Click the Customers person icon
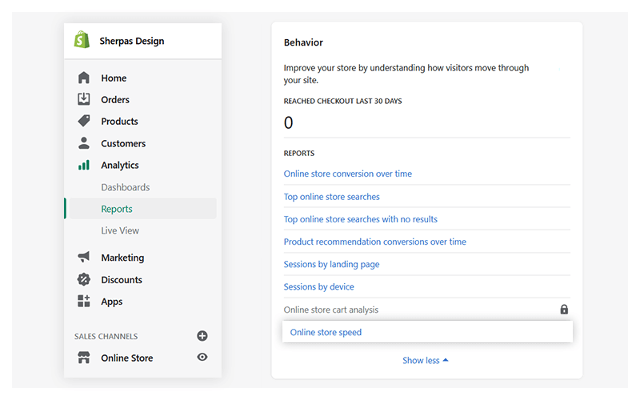 [84, 144]
